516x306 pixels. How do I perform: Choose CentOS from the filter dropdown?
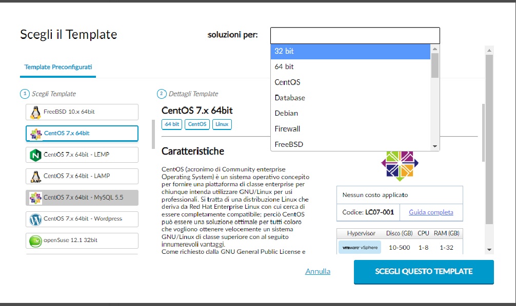click(350, 82)
